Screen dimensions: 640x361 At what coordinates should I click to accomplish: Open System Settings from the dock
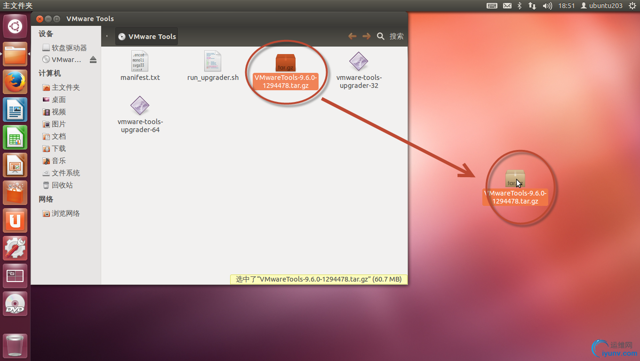point(15,248)
